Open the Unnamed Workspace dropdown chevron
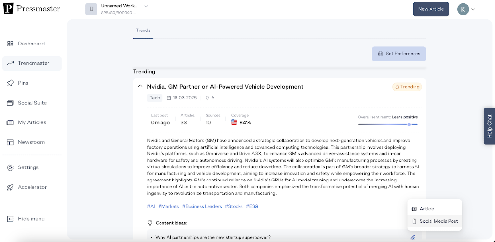Viewport: 495px width, 242px height. (x=146, y=6)
